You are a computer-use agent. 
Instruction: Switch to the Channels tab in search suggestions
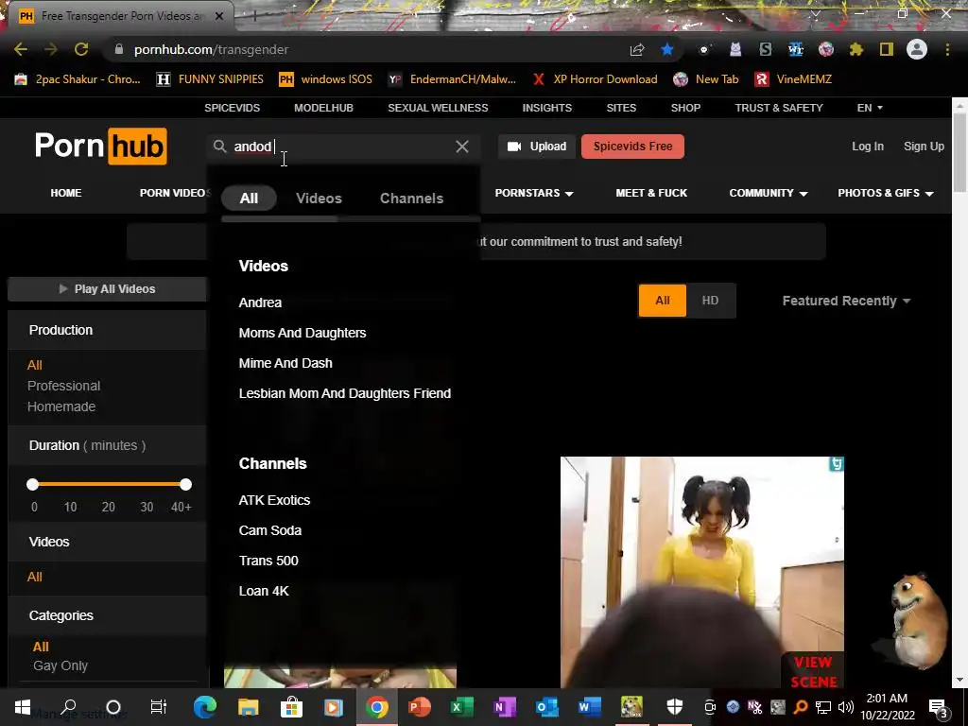pyautogui.click(x=412, y=199)
